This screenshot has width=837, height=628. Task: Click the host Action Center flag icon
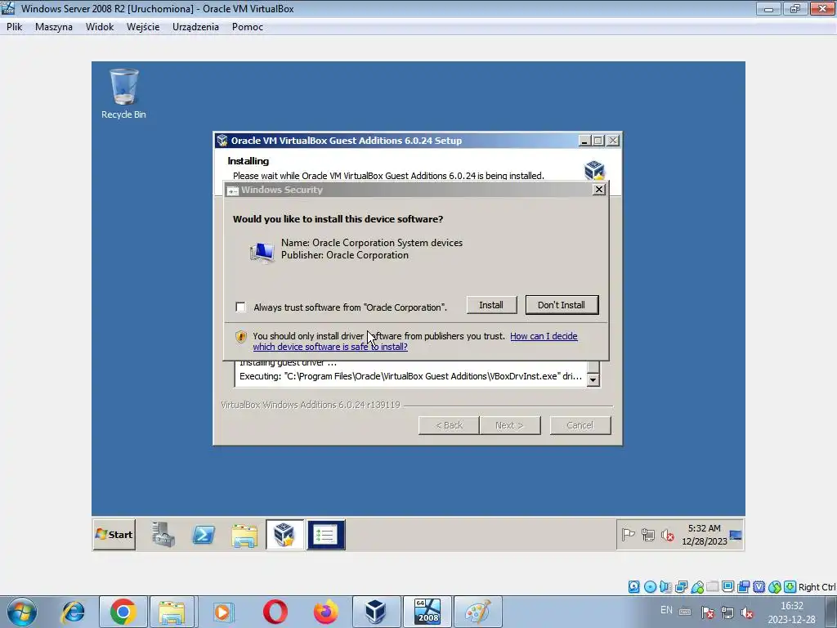(707, 613)
